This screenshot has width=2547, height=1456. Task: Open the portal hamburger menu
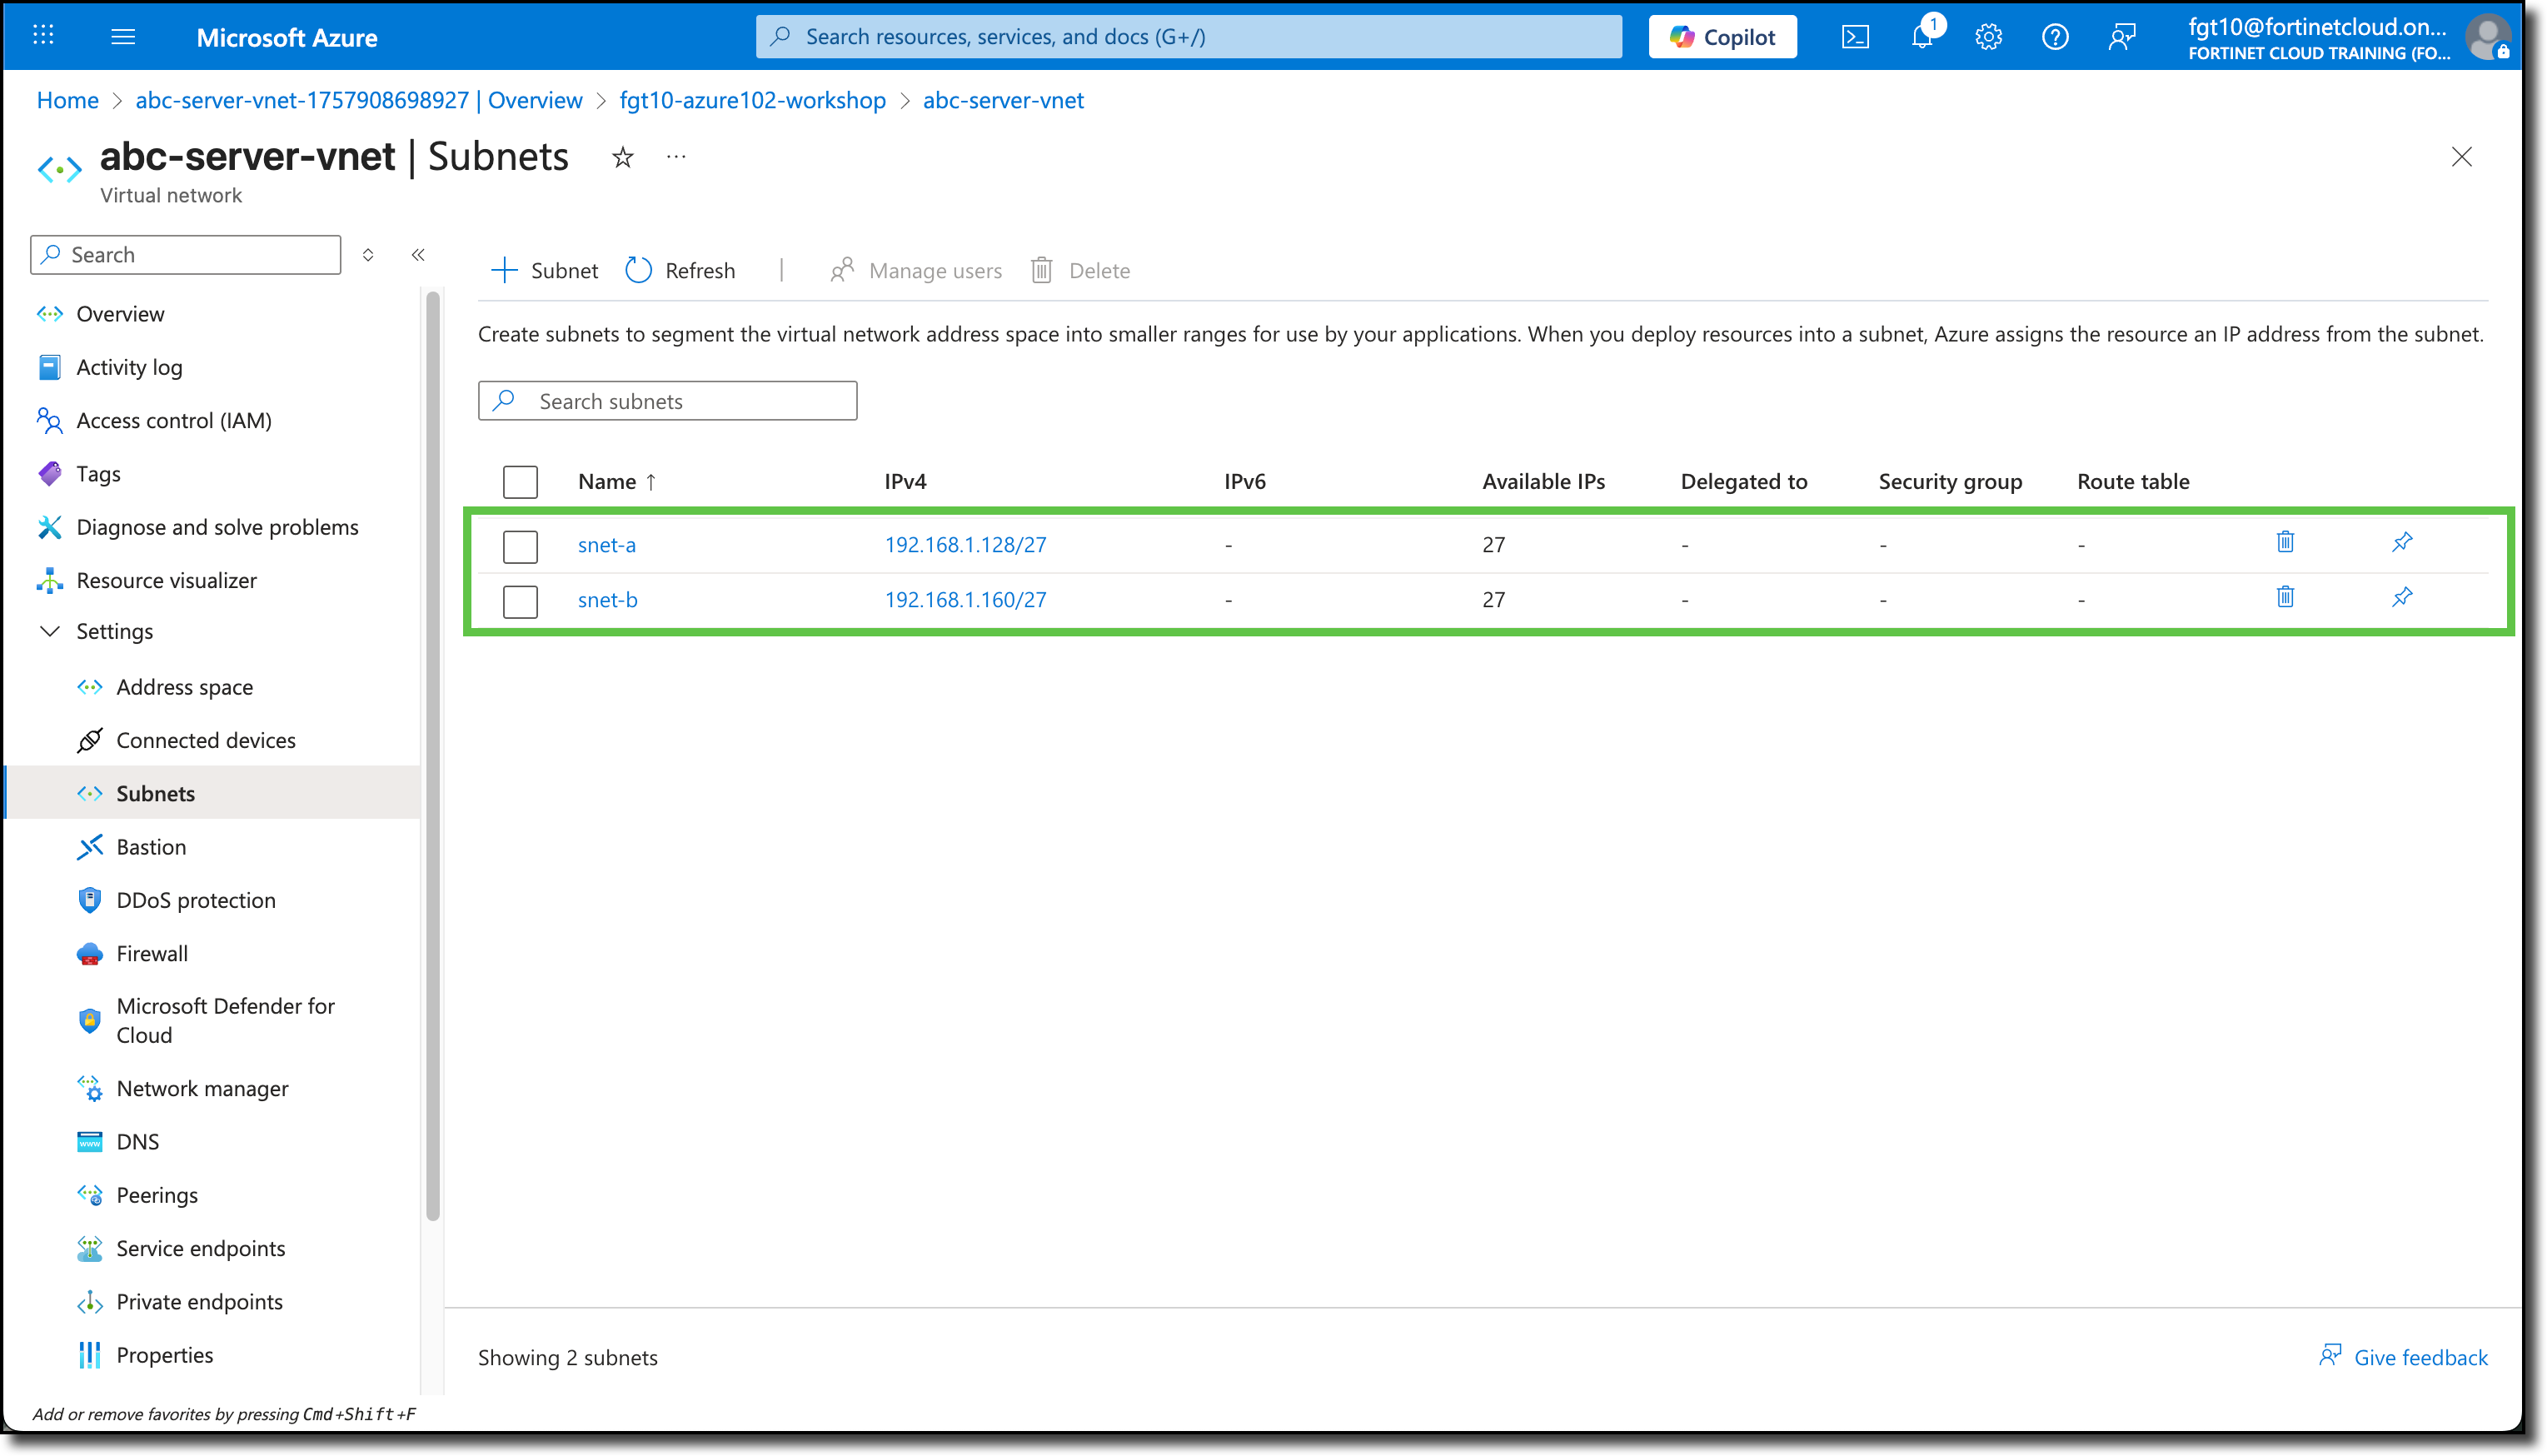click(123, 36)
